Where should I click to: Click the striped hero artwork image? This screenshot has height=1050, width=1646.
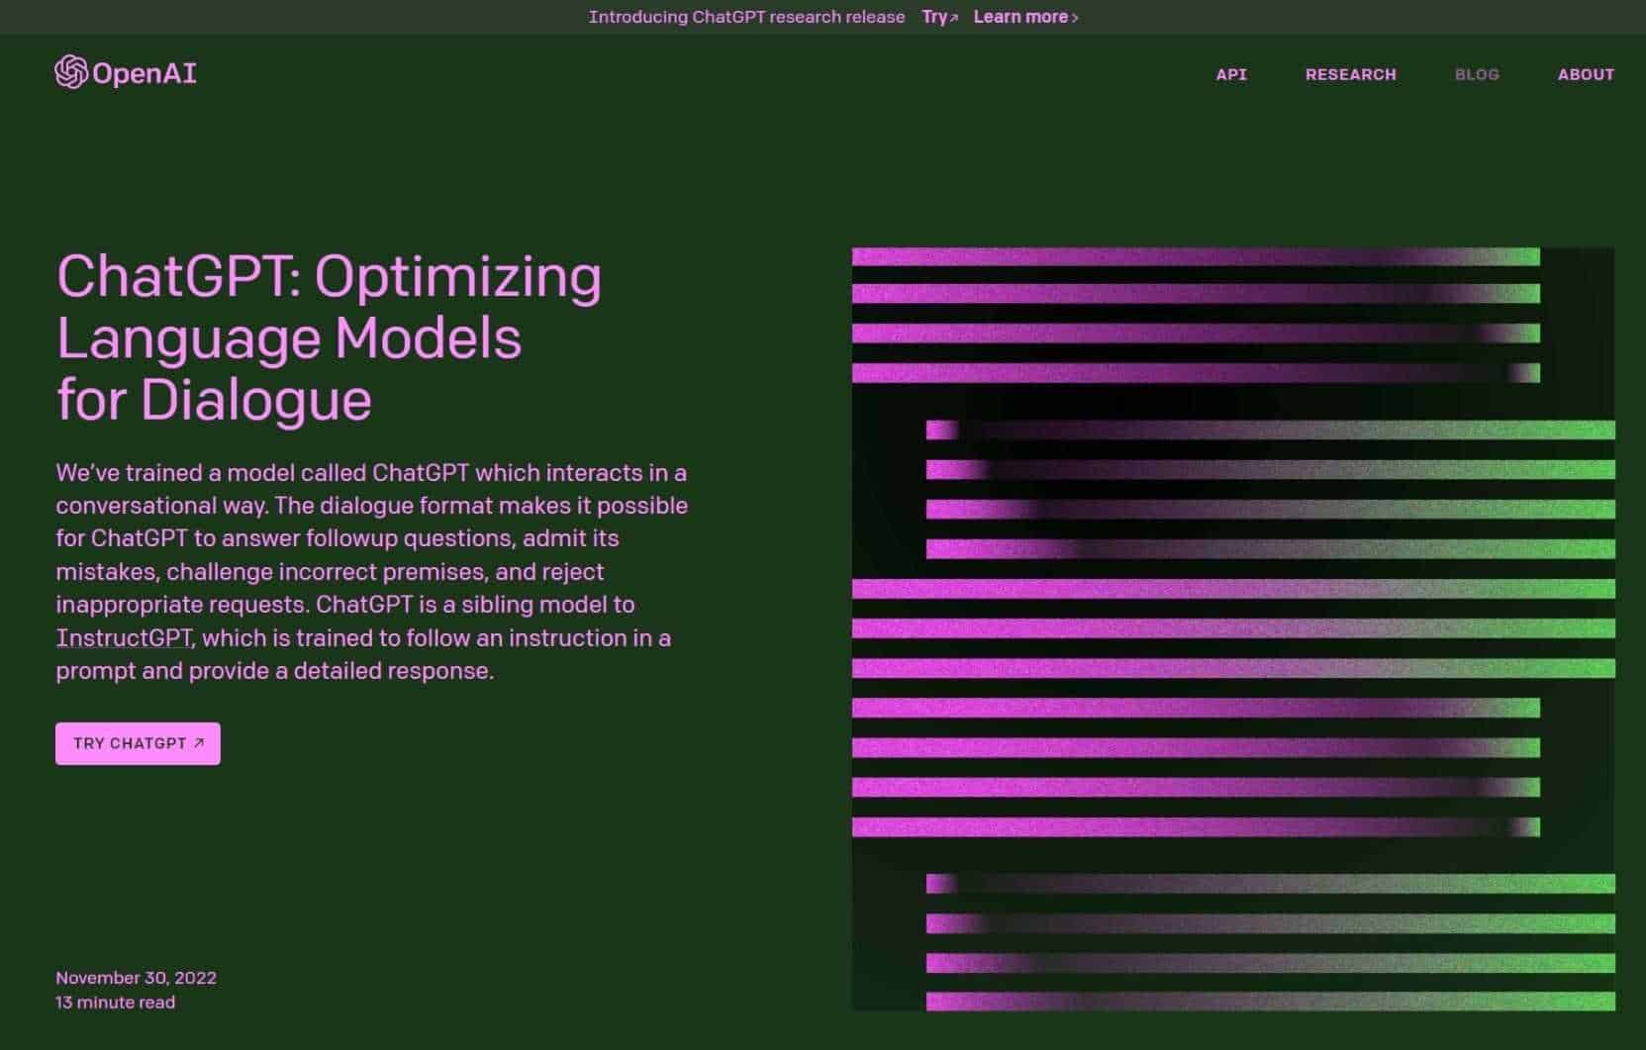tap(1233, 629)
